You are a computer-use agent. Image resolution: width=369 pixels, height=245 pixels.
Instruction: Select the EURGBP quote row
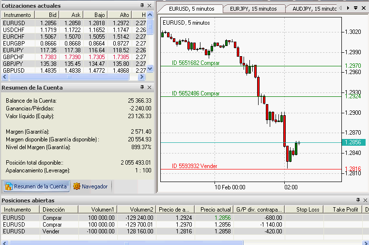pos(74,44)
